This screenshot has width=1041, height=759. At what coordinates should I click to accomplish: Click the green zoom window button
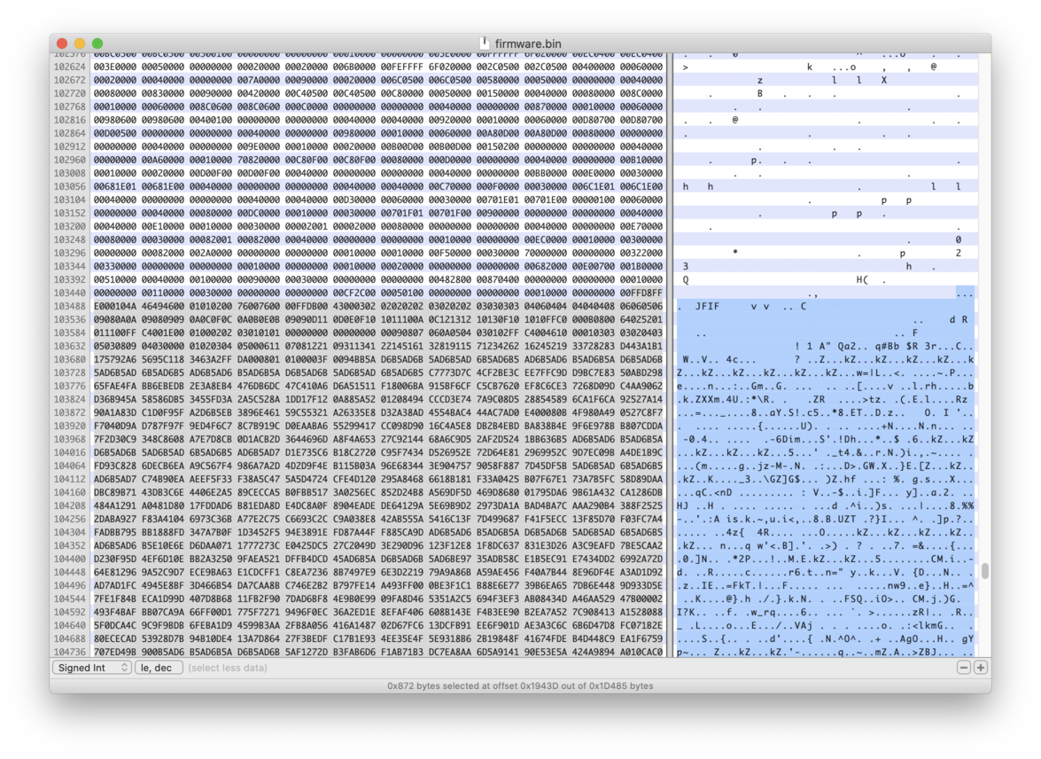point(97,43)
